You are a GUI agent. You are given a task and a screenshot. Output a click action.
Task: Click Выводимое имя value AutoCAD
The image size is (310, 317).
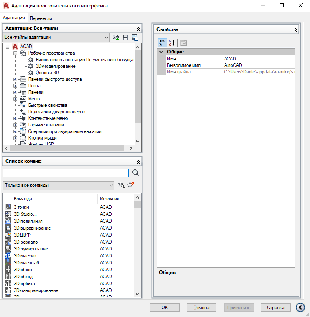tap(259, 65)
